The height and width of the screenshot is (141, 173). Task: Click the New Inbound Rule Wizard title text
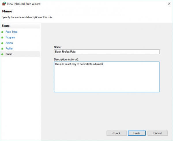[x=24, y=4]
